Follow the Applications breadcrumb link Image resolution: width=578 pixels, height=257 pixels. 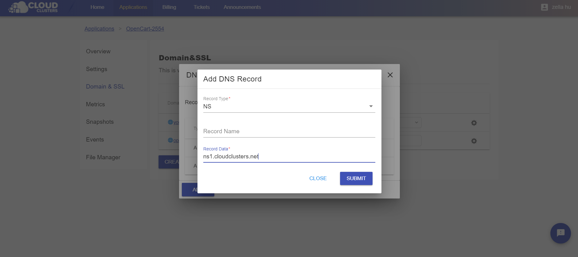tap(99, 29)
